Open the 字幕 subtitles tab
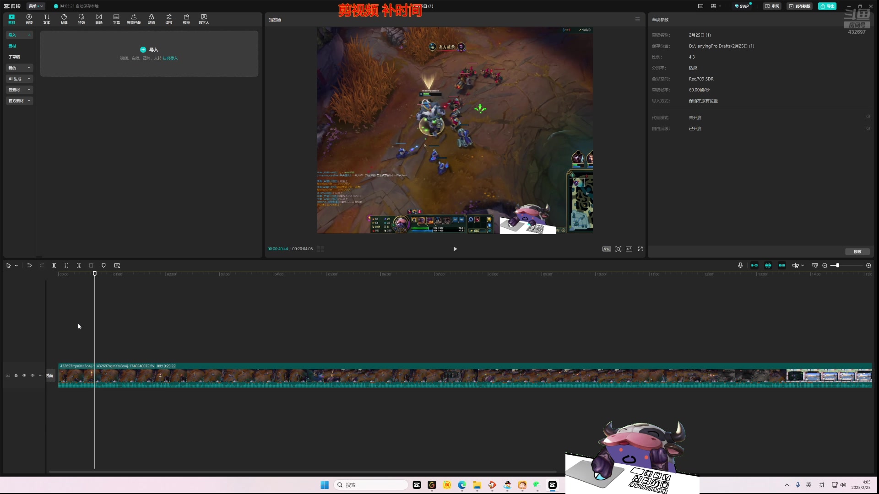The height and width of the screenshot is (494, 879). [x=116, y=19]
